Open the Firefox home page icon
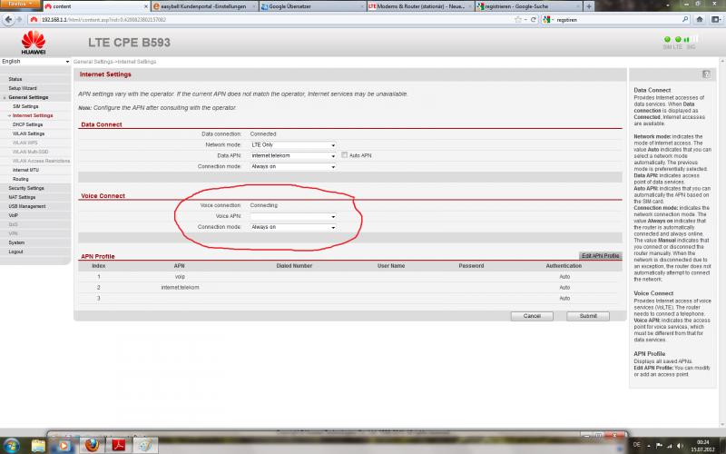 (x=700, y=19)
